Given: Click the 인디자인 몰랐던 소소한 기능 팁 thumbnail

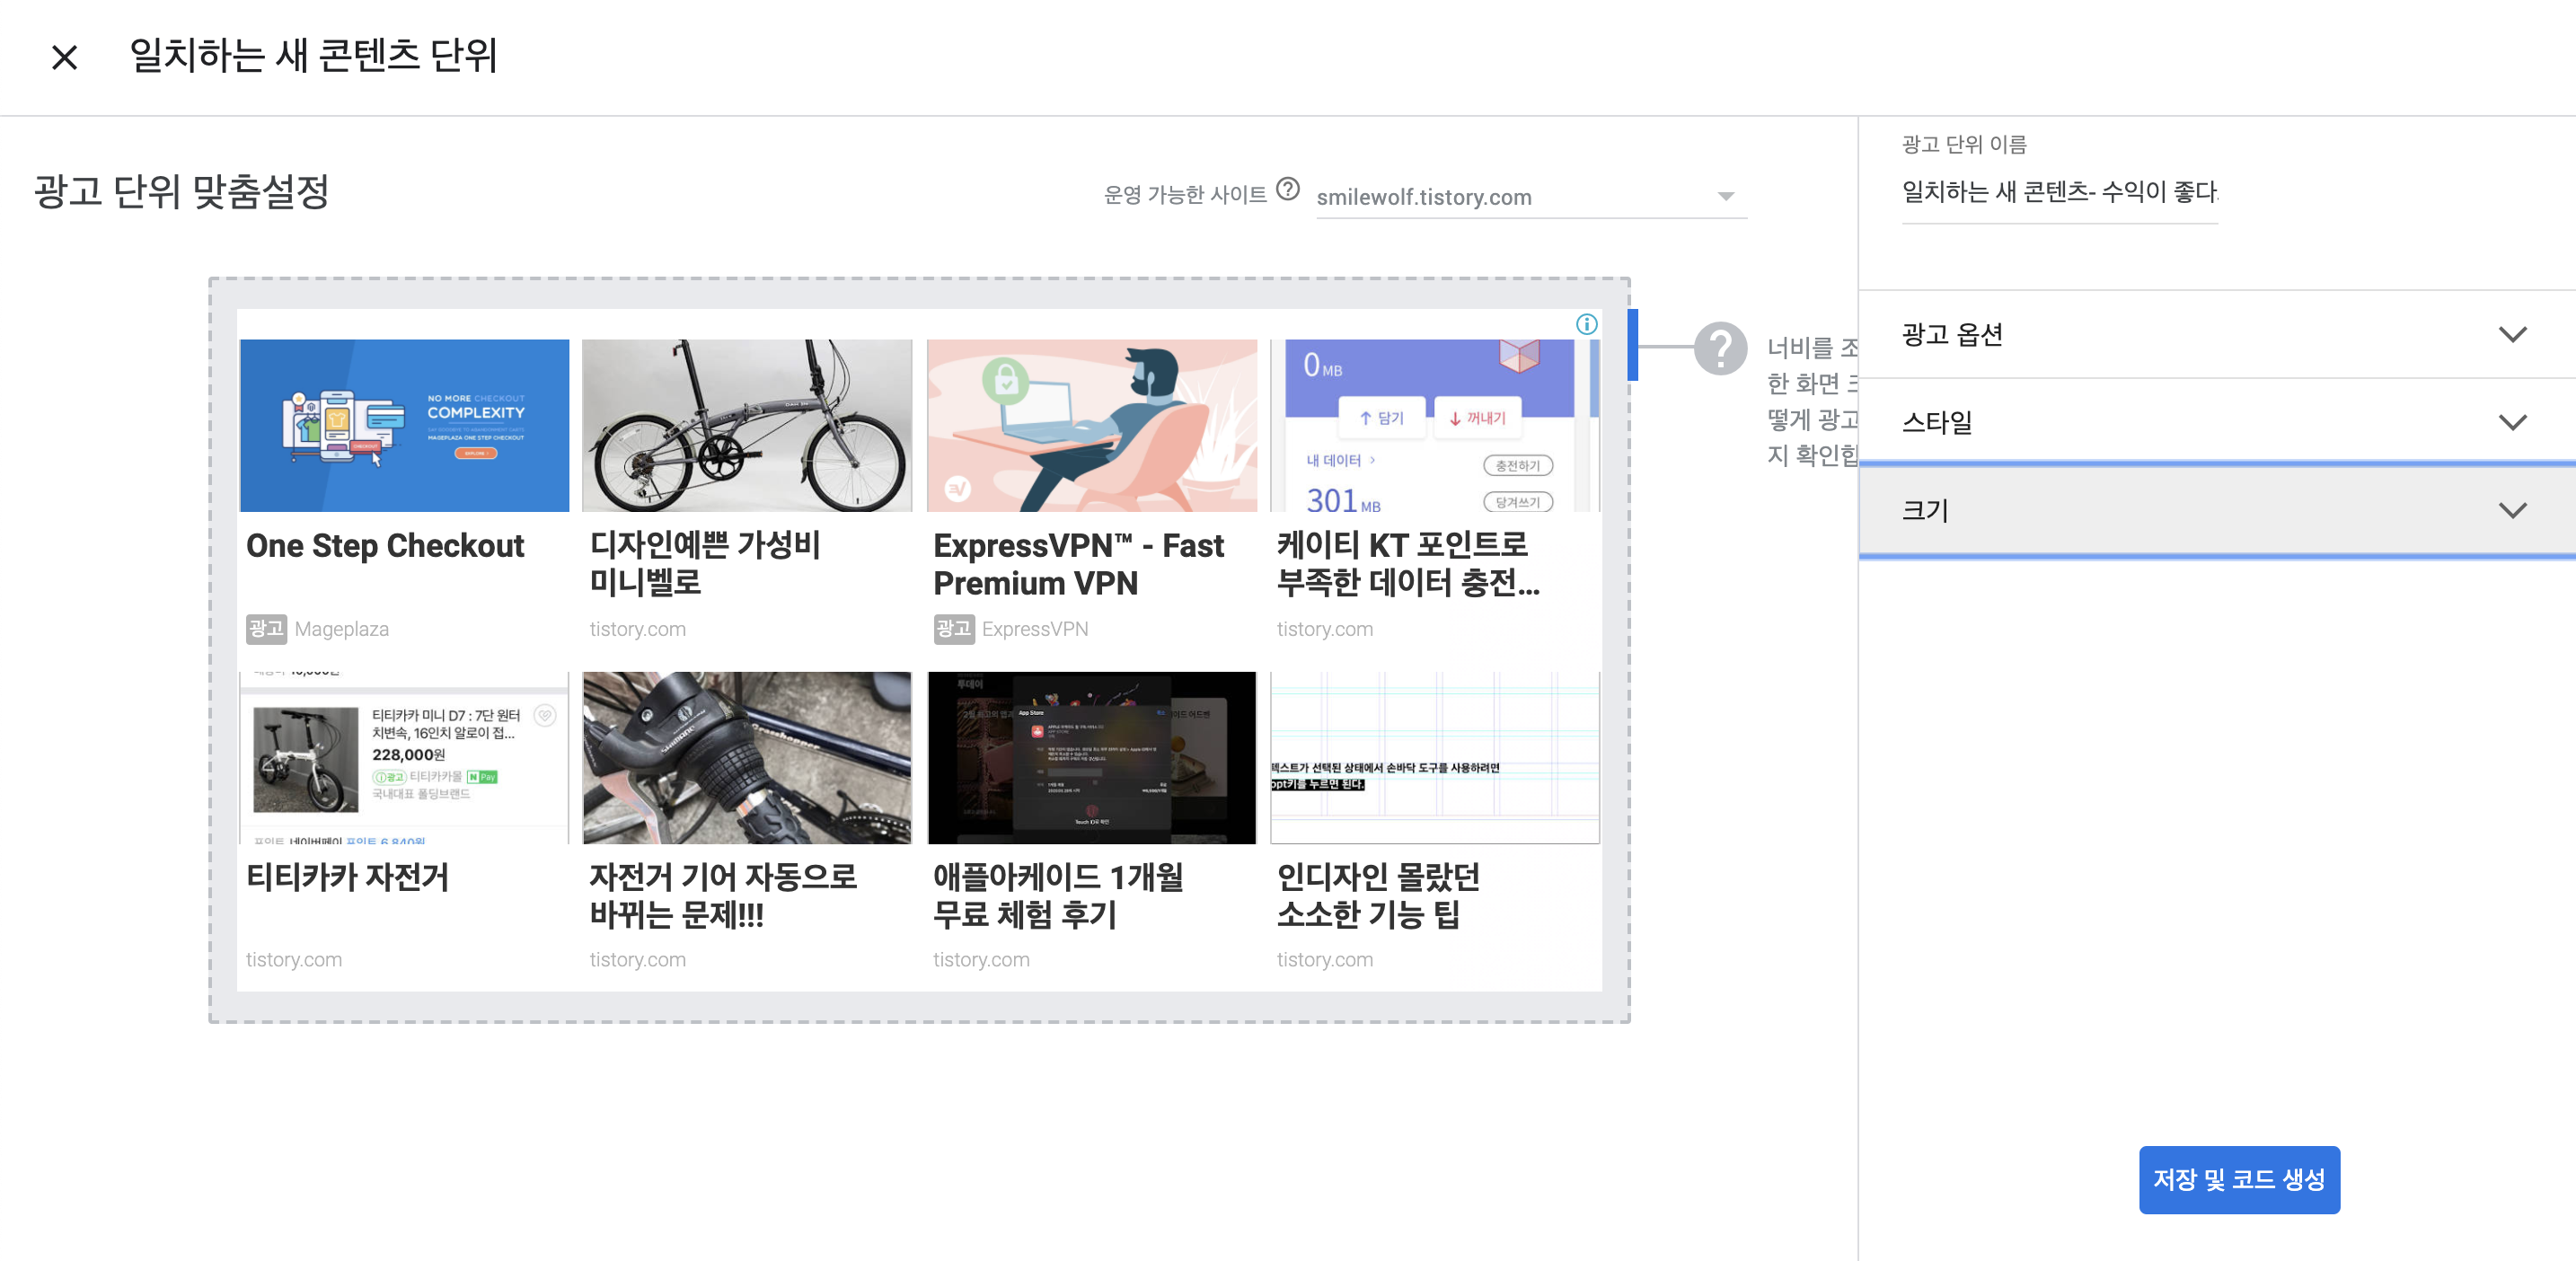Looking at the screenshot, I should pos(1434,757).
